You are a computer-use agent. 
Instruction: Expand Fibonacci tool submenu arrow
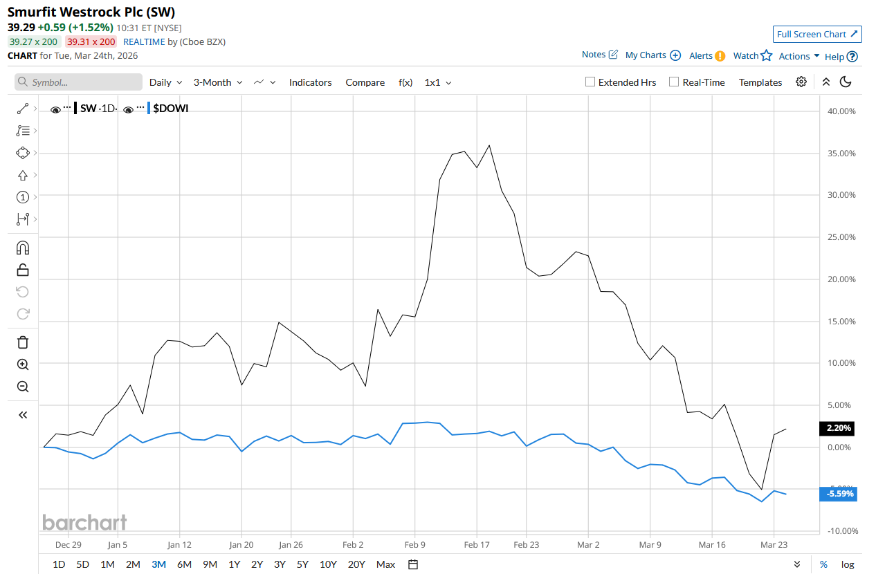pyautogui.click(x=35, y=131)
